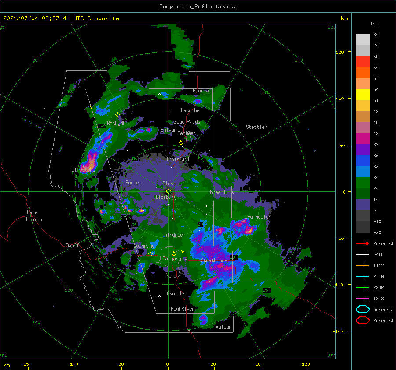This screenshot has height=370, width=396.
Task: Click the Ponoka city label
Action: [201, 91]
